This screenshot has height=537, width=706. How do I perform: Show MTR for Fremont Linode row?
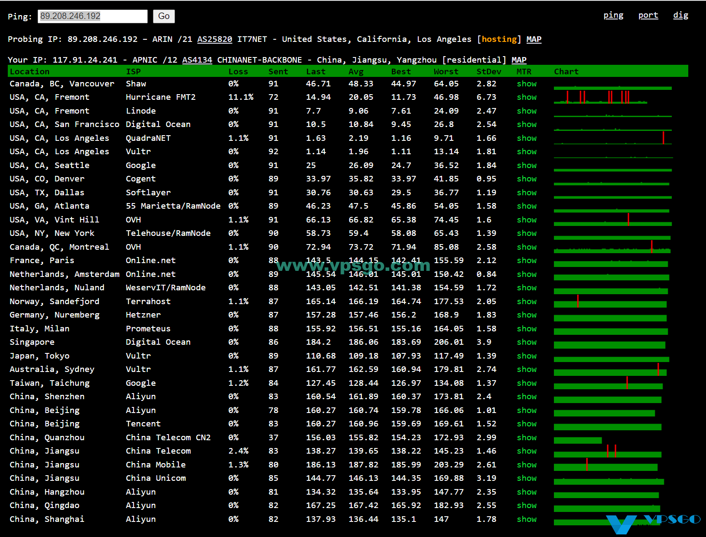(x=527, y=111)
